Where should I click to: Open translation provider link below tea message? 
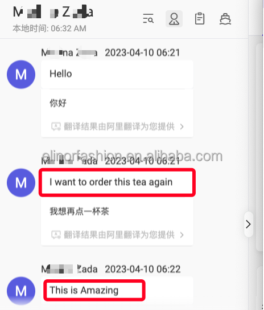tap(119, 235)
